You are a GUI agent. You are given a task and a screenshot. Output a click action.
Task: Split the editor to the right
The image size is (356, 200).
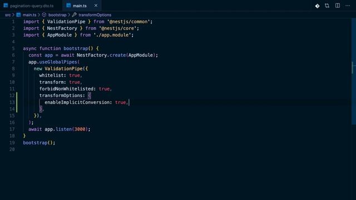click(338, 6)
